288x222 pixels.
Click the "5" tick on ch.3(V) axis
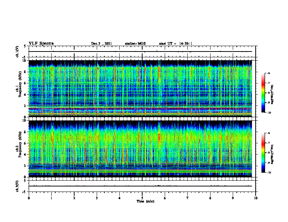tap(25, 181)
